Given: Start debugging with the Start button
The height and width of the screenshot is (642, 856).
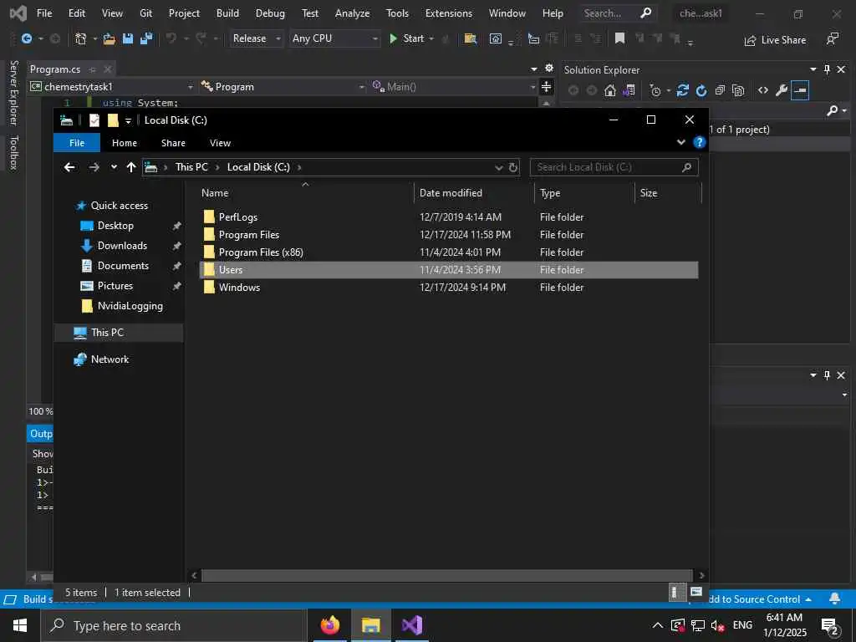Looking at the screenshot, I should tap(407, 38).
